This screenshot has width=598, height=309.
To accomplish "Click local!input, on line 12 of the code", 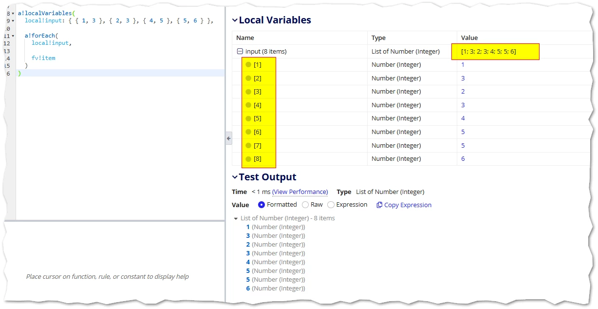I will pos(52,43).
